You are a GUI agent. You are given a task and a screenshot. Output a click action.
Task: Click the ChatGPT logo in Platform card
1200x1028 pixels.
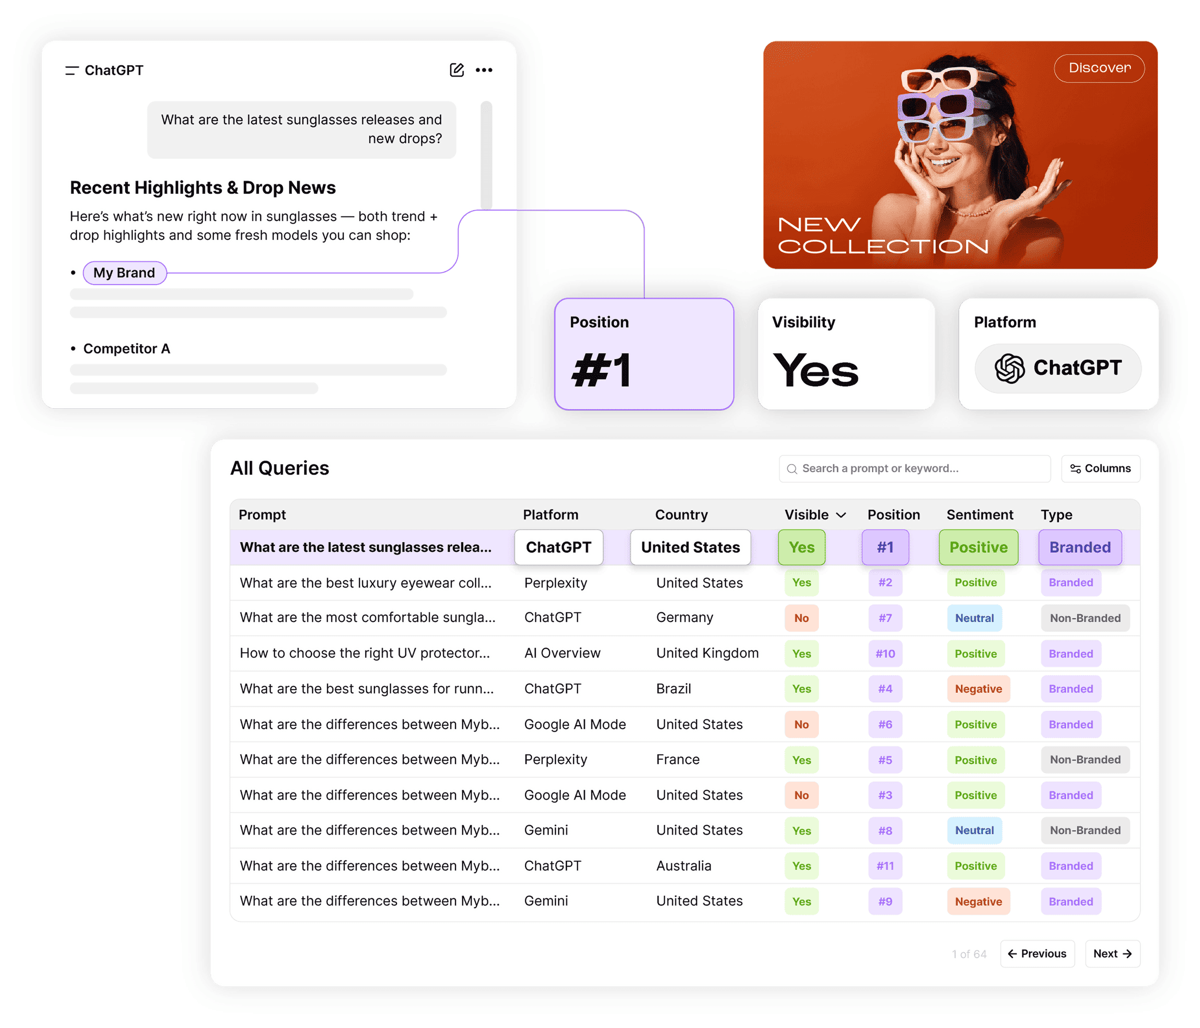pyautogui.click(x=1009, y=368)
